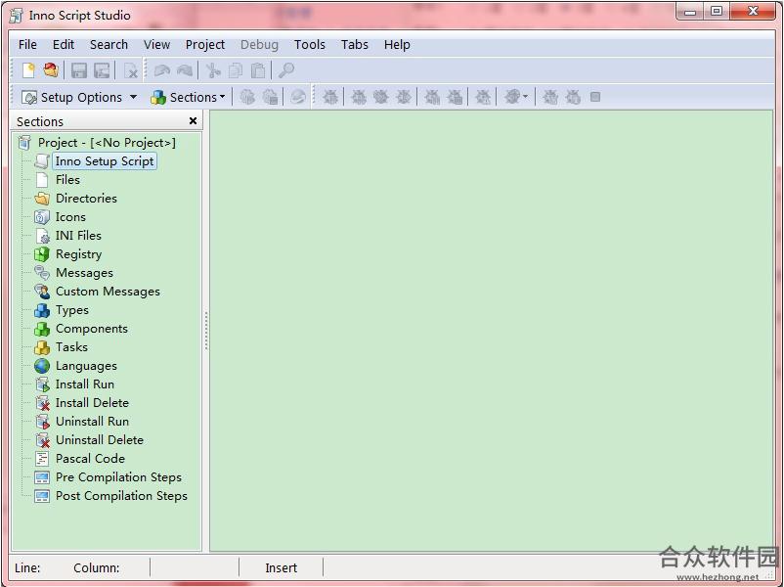Paste from clipboard via toolbar
This screenshot has width=784, height=587.
pos(257,70)
